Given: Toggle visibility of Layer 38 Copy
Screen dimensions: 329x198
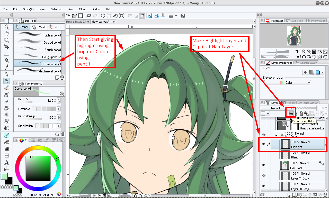Looking at the screenshot, I should 264,185.
